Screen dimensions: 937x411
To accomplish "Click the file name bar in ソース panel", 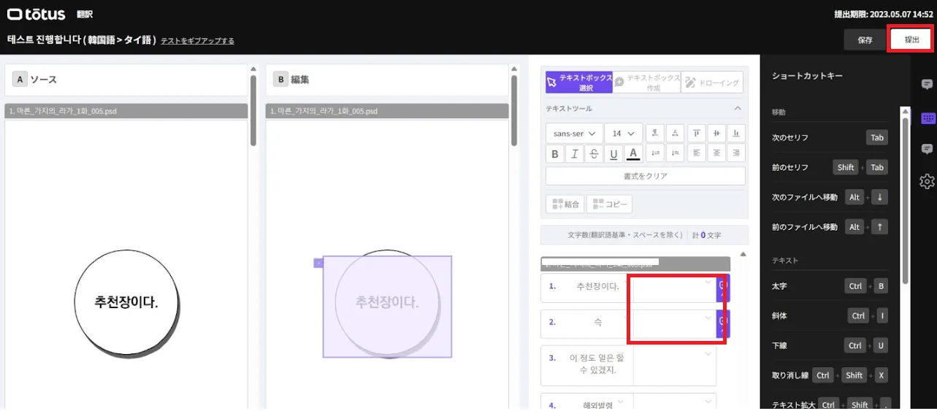I will tap(126, 112).
